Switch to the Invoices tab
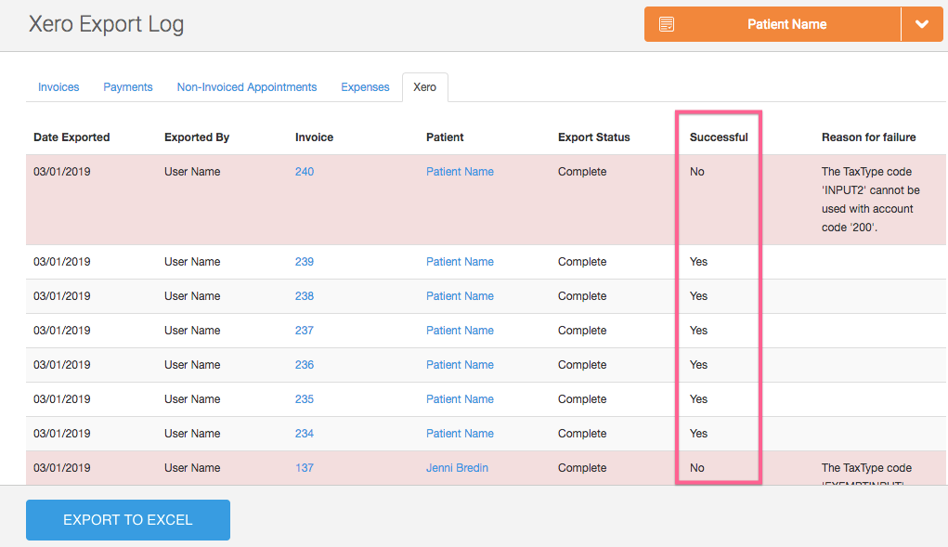The image size is (948, 547). click(x=58, y=87)
